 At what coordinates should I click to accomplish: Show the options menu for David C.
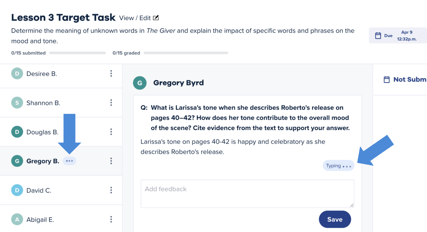[111, 190]
